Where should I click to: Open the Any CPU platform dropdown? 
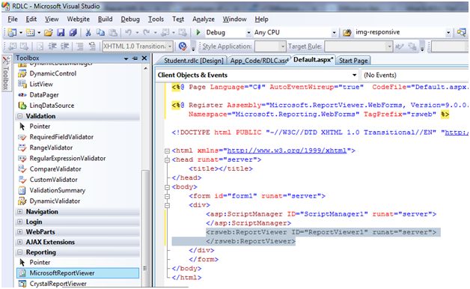click(334, 33)
